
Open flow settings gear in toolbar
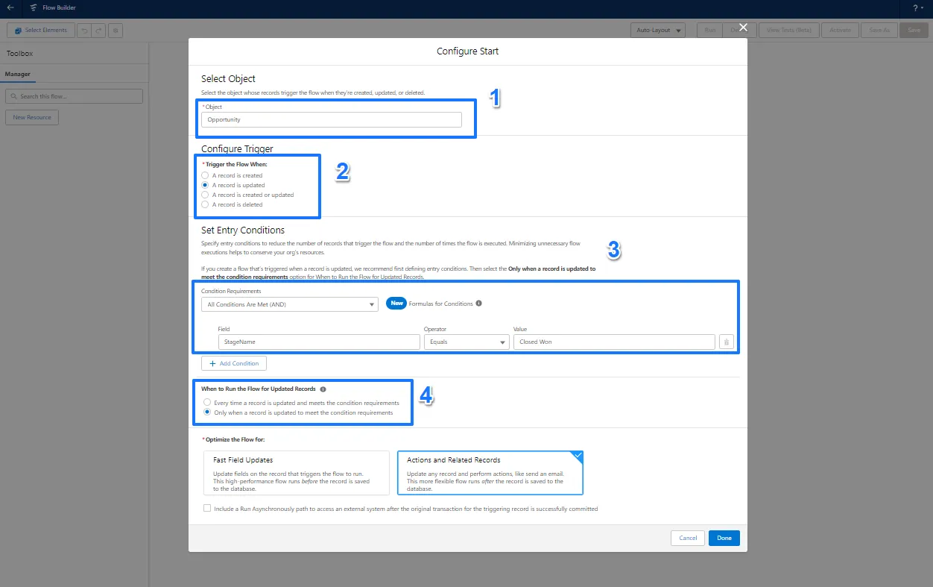click(116, 31)
